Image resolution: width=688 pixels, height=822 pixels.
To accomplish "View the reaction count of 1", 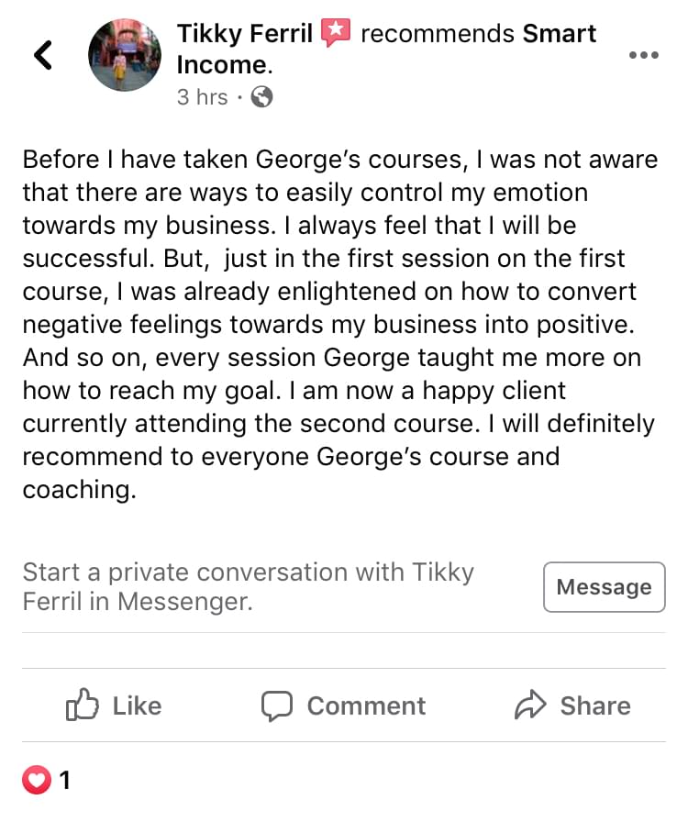I will (64, 781).
